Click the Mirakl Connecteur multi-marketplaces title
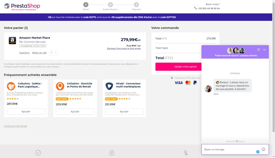 (128, 85)
